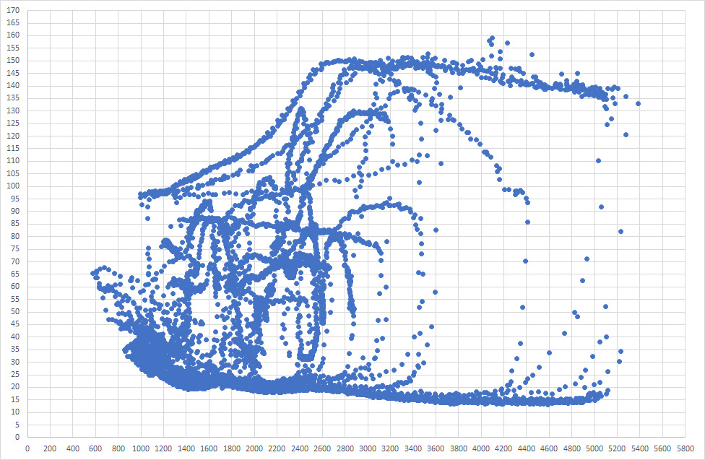The image size is (705, 460).
Task: Click the 160 vertical axis label
Action: click(x=13, y=35)
